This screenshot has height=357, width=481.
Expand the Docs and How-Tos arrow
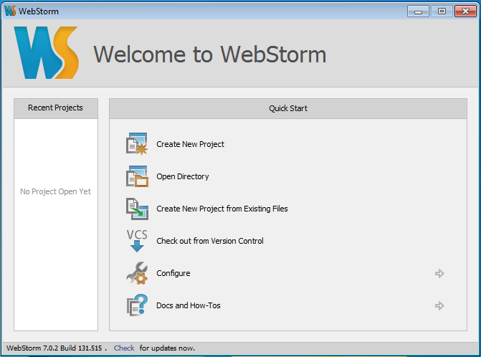(x=439, y=305)
